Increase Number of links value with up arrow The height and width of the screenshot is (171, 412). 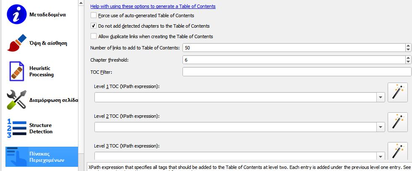tap(408, 46)
